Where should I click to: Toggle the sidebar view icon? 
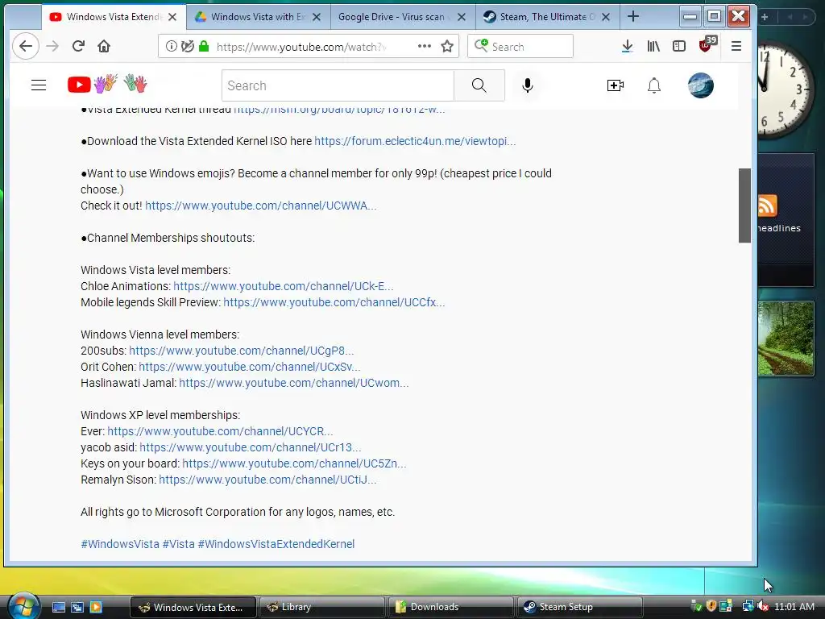coord(678,46)
